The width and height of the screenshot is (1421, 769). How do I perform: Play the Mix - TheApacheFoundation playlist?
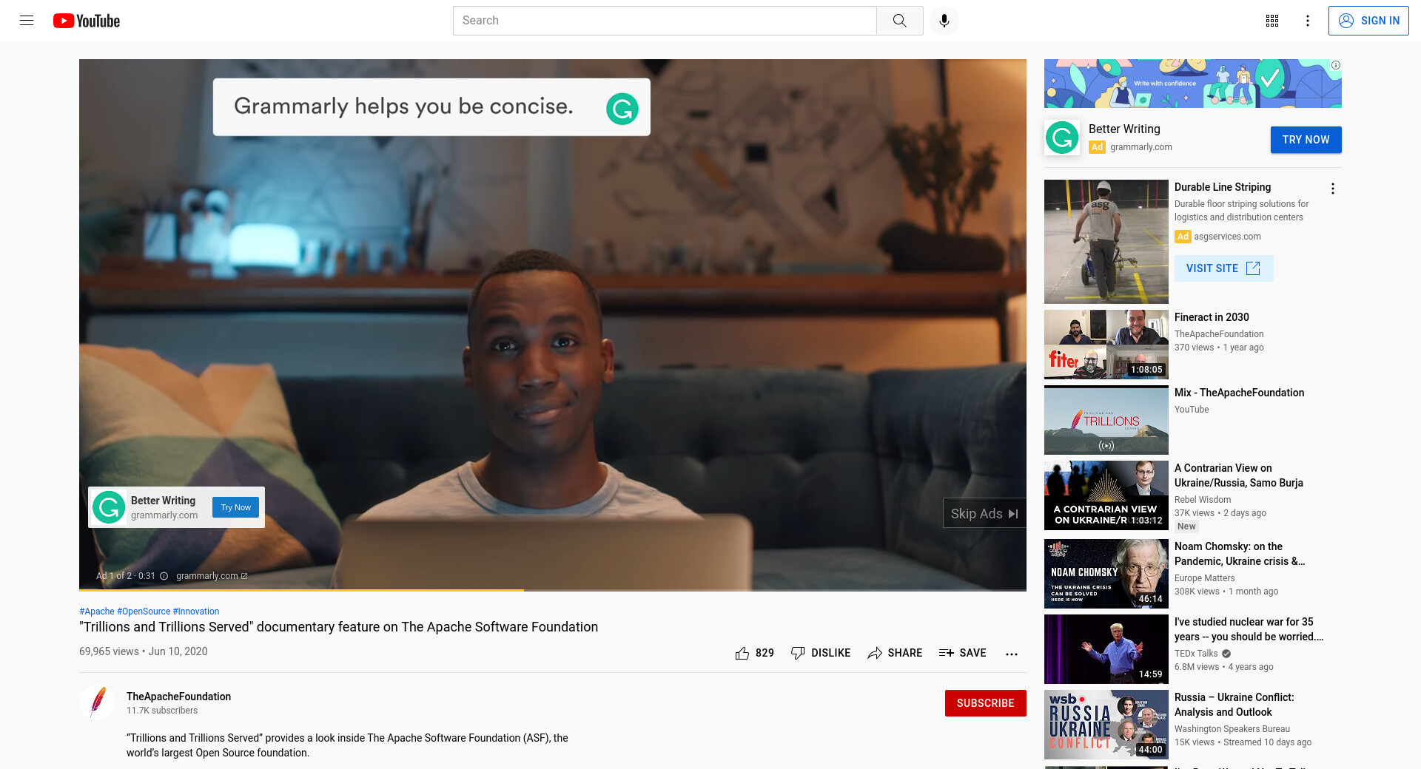pos(1239,393)
